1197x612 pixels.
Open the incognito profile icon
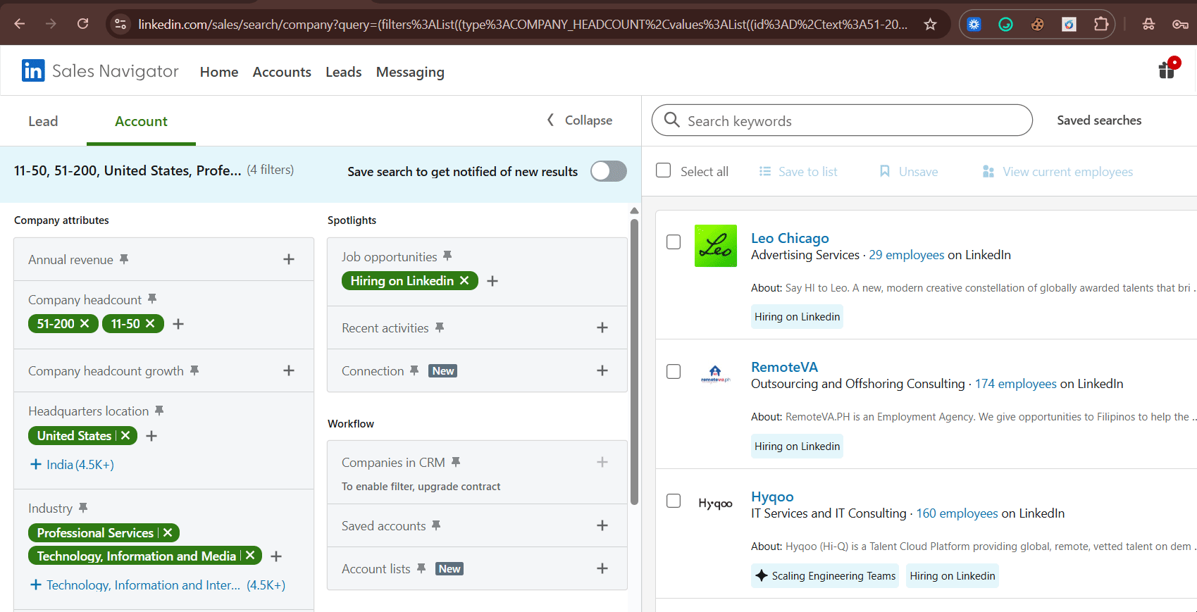[x=1148, y=25]
